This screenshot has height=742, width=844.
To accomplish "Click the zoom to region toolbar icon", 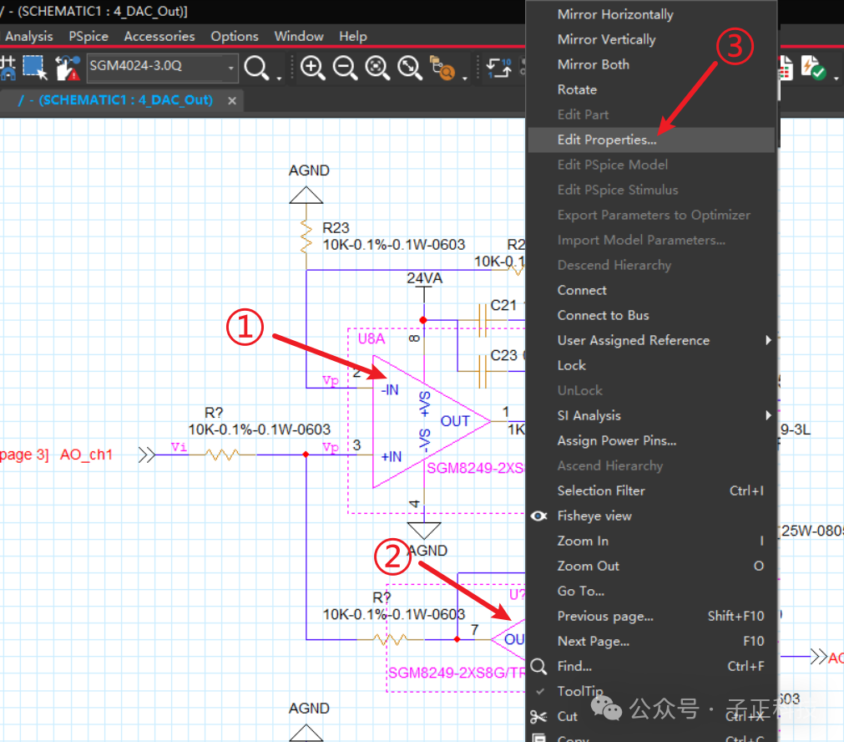I will pos(377,68).
